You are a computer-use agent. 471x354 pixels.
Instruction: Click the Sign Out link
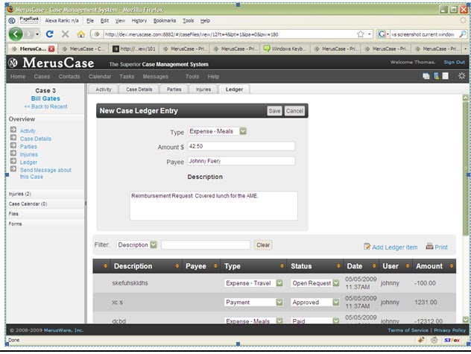click(x=454, y=62)
